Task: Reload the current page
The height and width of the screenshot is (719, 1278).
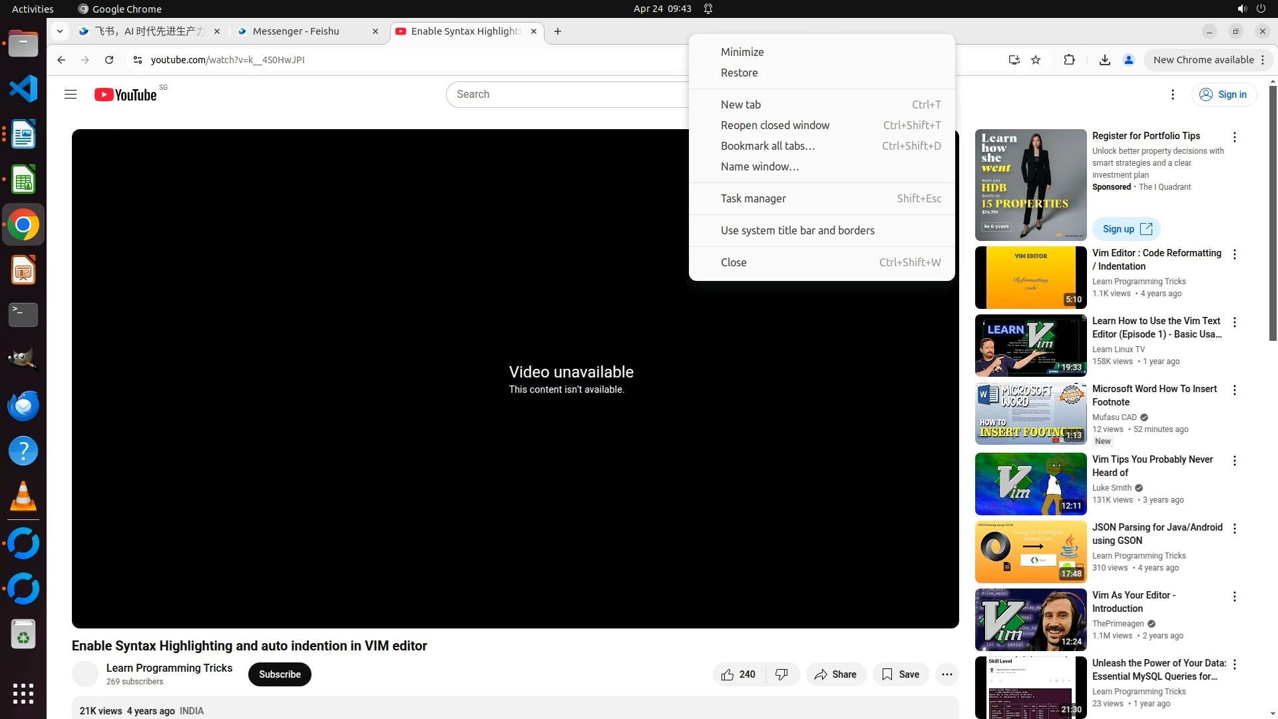Action: pyautogui.click(x=109, y=60)
